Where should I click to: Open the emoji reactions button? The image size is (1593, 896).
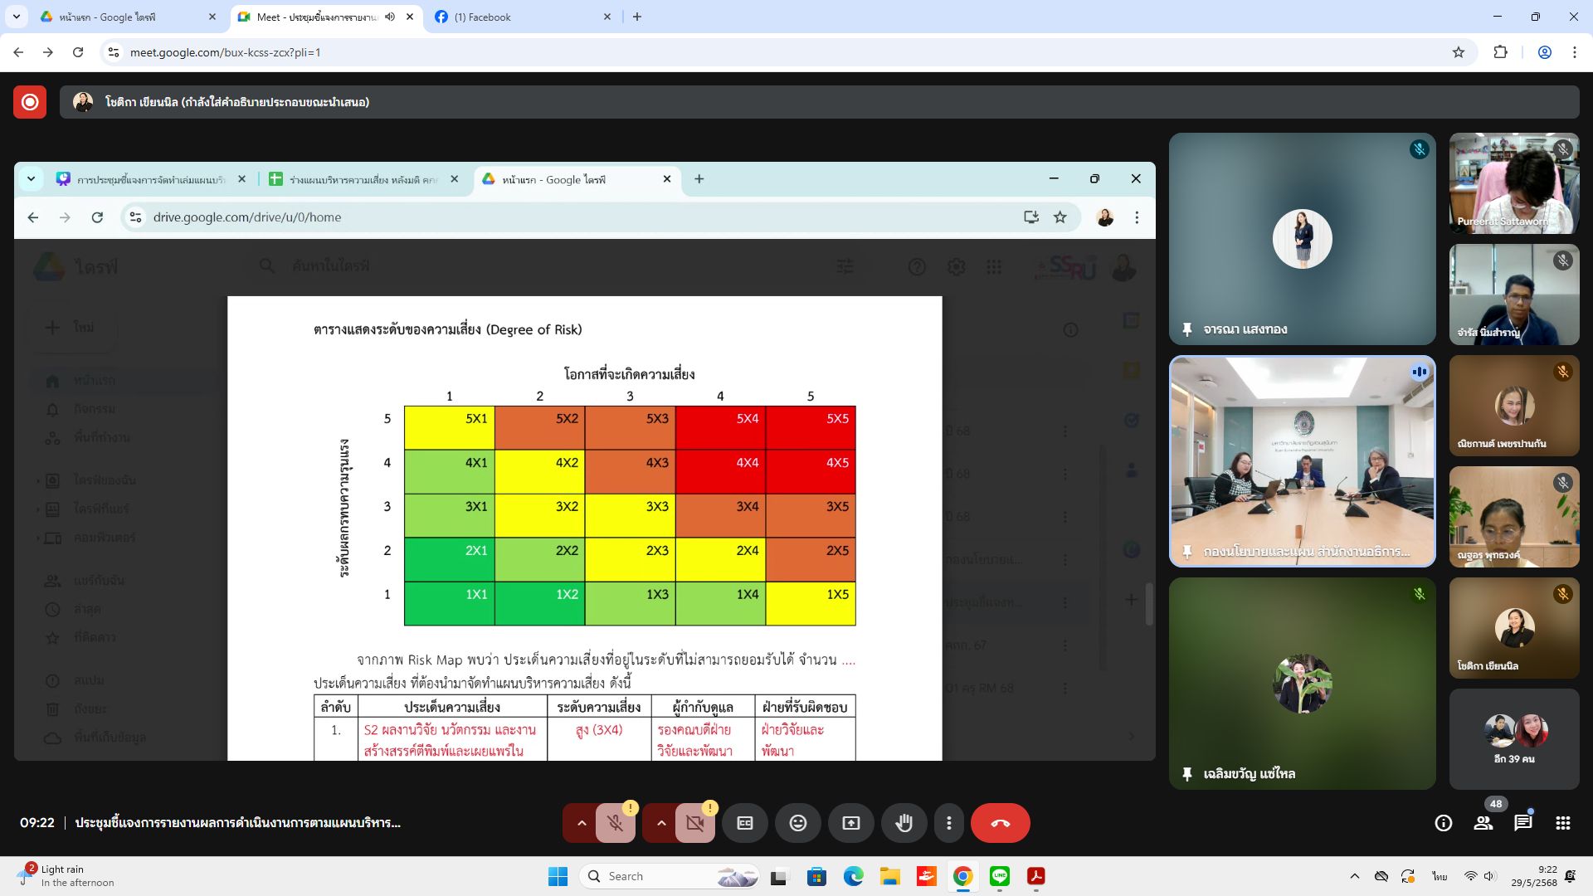tap(797, 823)
